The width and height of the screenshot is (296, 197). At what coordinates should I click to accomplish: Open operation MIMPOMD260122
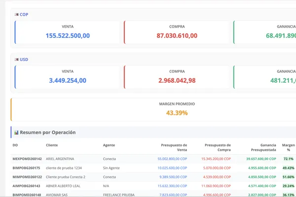pyautogui.click(x=27, y=177)
